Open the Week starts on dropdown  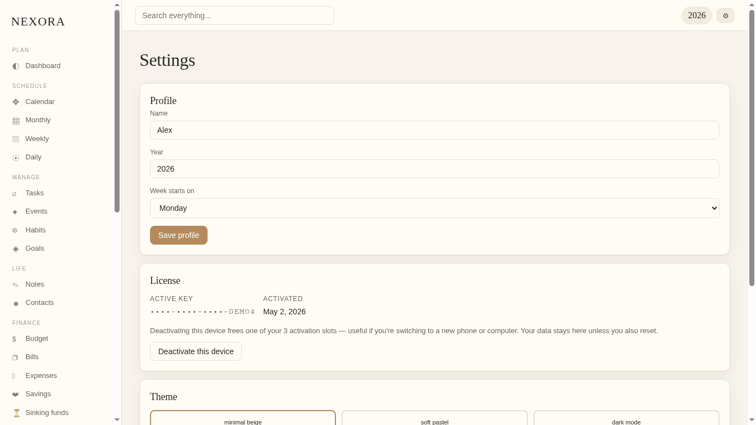(x=434, y=208)
